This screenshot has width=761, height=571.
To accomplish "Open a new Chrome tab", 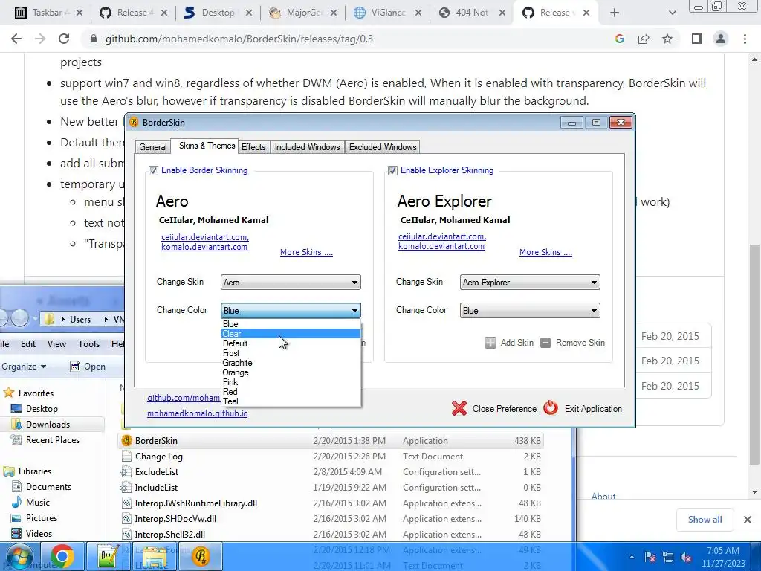I will 615,13.
